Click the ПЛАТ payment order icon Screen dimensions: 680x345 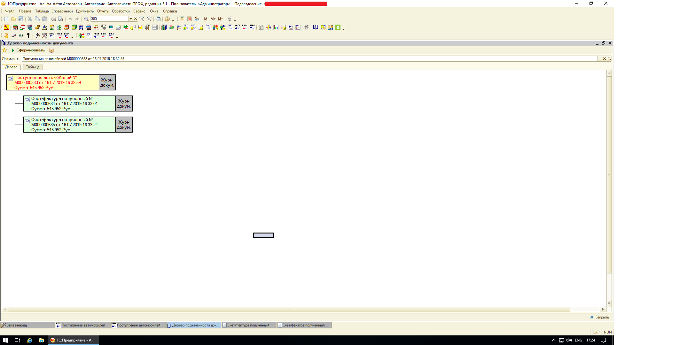point(208,27)
